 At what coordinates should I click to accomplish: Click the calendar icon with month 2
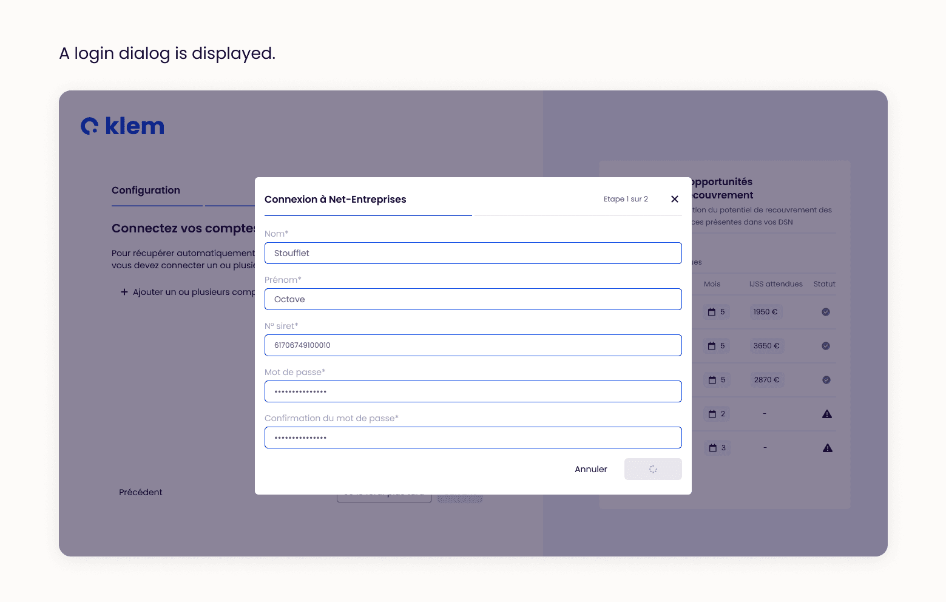(x=712, y=414)
